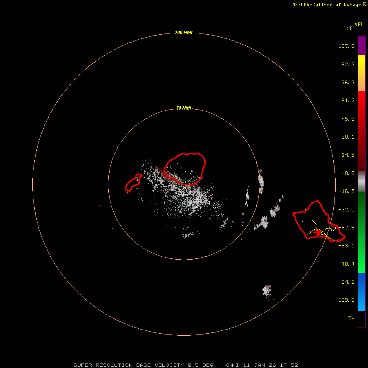This screenshot has width=368, height=368.
Task: Click the gray near-zero segment of color bar
Action: pyautogui.click(x=361, y=182)
